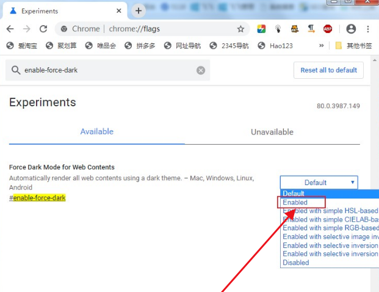Open the 其他书签 bookmarks folder

353,46
